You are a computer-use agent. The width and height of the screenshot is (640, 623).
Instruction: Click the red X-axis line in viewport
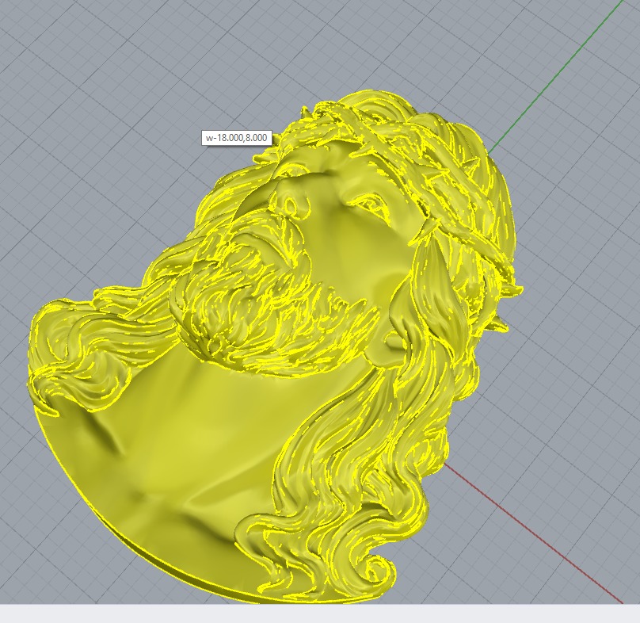pyautogui.click(x=535, y=533)
